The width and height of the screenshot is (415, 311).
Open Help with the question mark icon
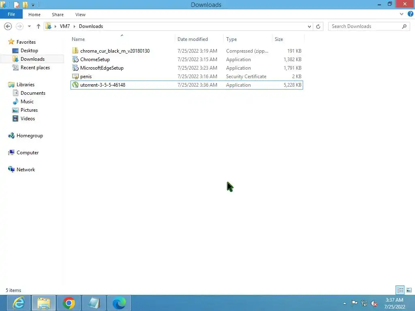[x=410, y=14]
